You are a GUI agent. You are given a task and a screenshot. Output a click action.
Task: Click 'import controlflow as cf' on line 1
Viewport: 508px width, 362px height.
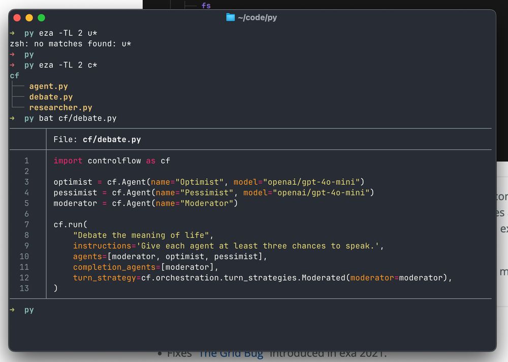[x=112, y=160]
